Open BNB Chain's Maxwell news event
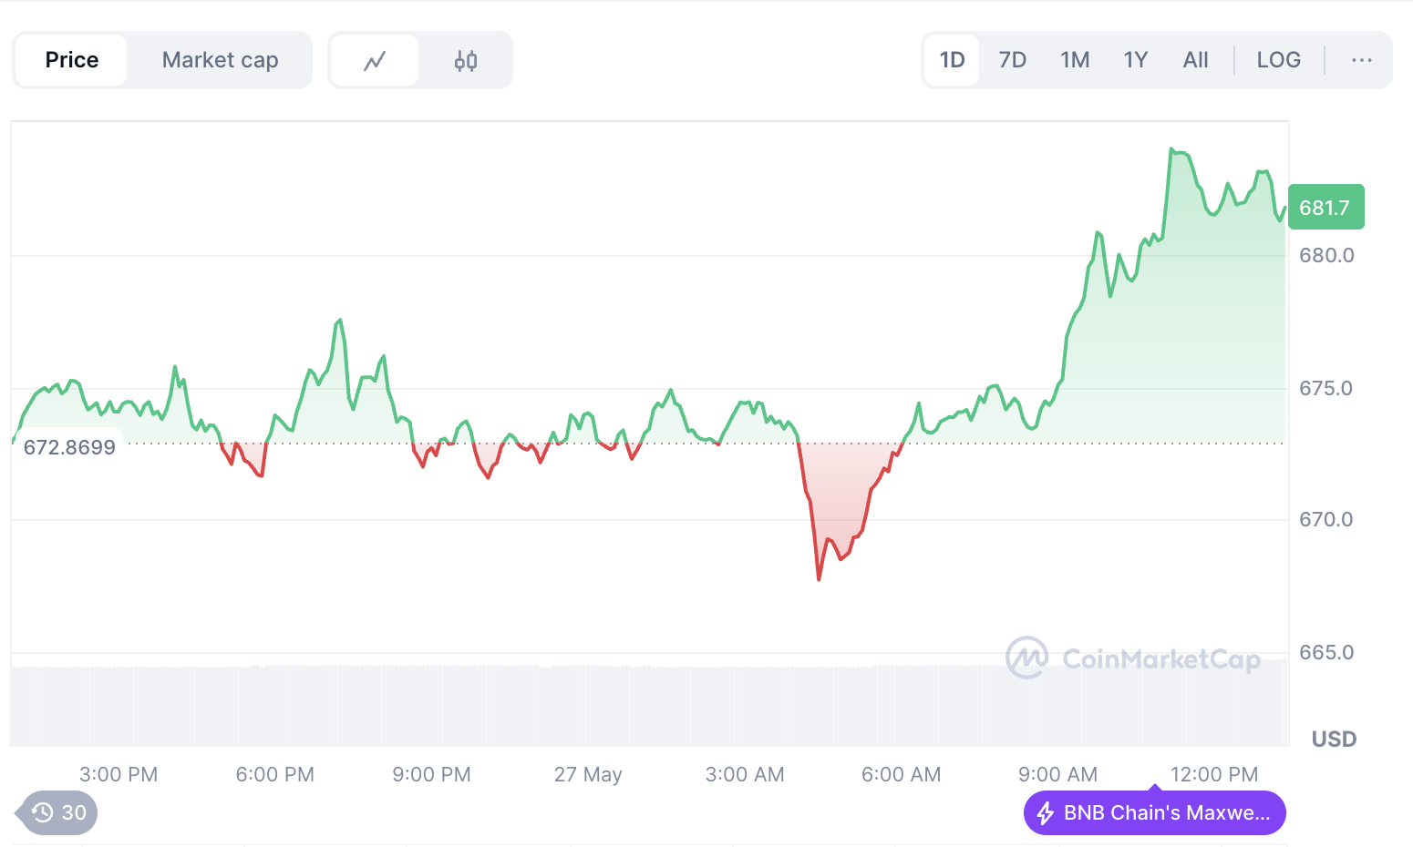Viewport: 1413px width, 847px height. tap(1166, 813)
